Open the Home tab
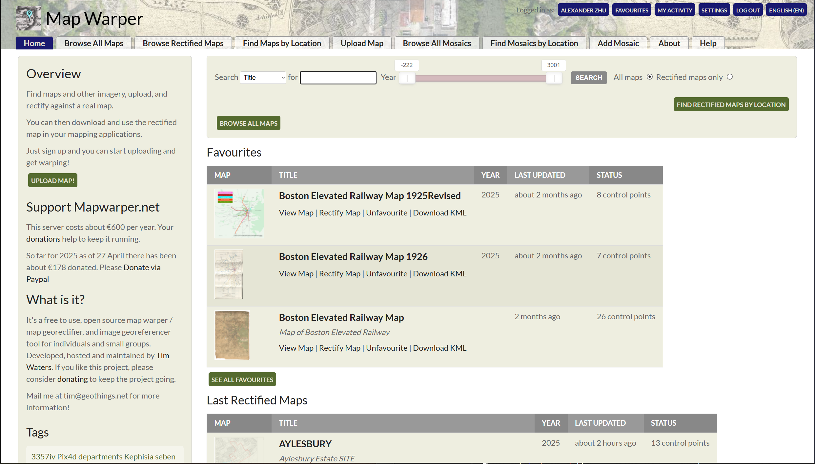 pos(34,43)
